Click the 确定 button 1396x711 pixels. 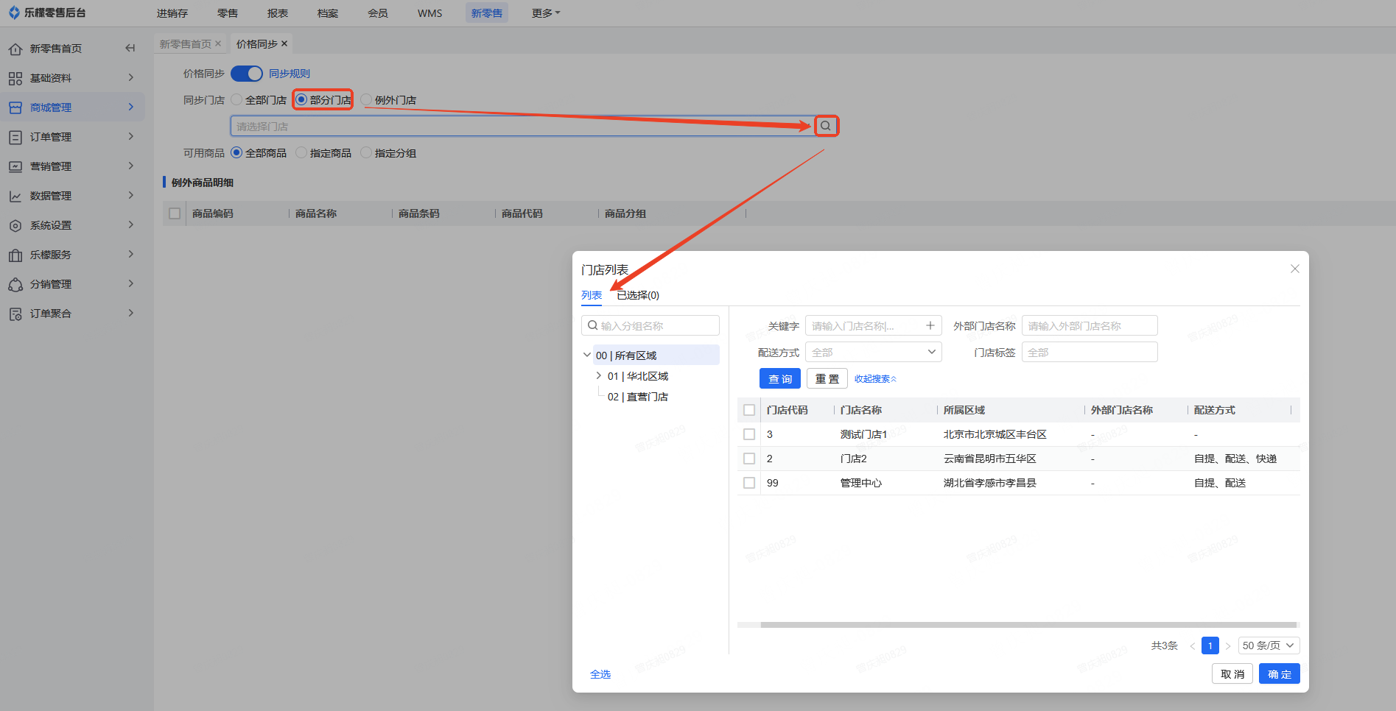[1280, 673]
